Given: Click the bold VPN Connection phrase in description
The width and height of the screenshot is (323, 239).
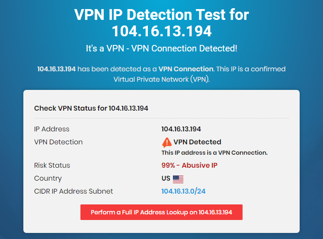Looking at the screenshot, I should coord(186,69).
